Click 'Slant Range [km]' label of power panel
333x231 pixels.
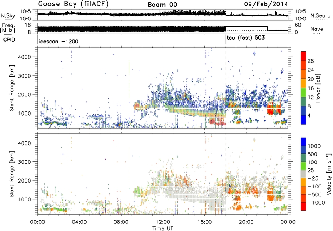[12, 88]
